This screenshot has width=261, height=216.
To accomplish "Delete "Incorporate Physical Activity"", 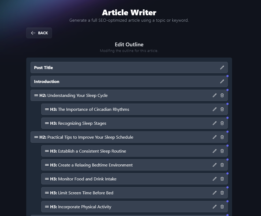I will (x=222, y=207).
